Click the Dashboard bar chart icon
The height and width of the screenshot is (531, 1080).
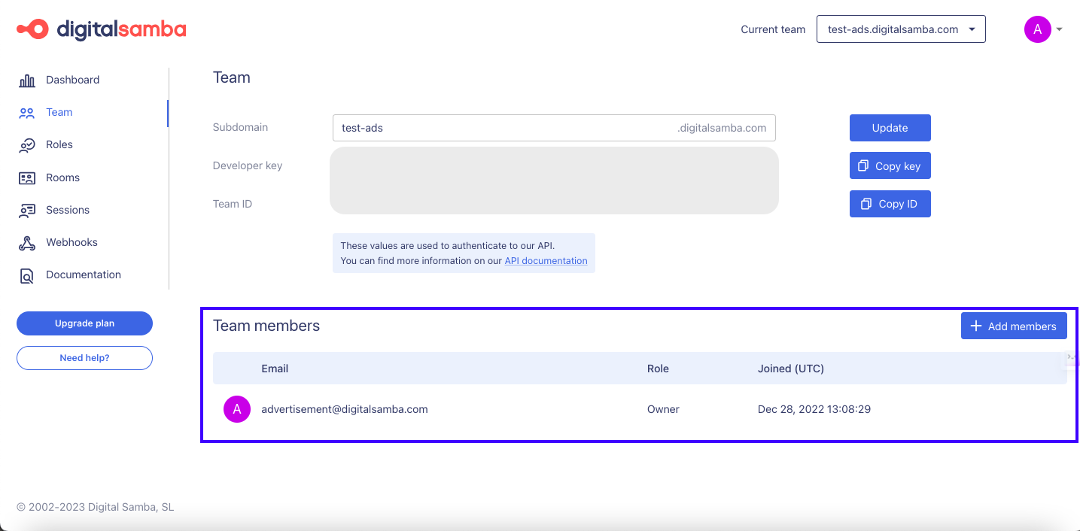27,80
